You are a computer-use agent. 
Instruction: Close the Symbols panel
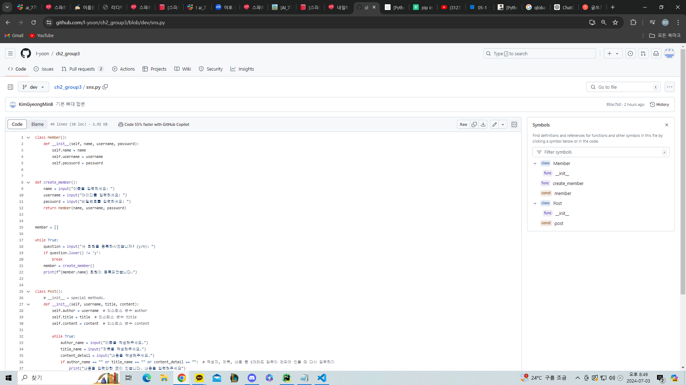[667, 125]
